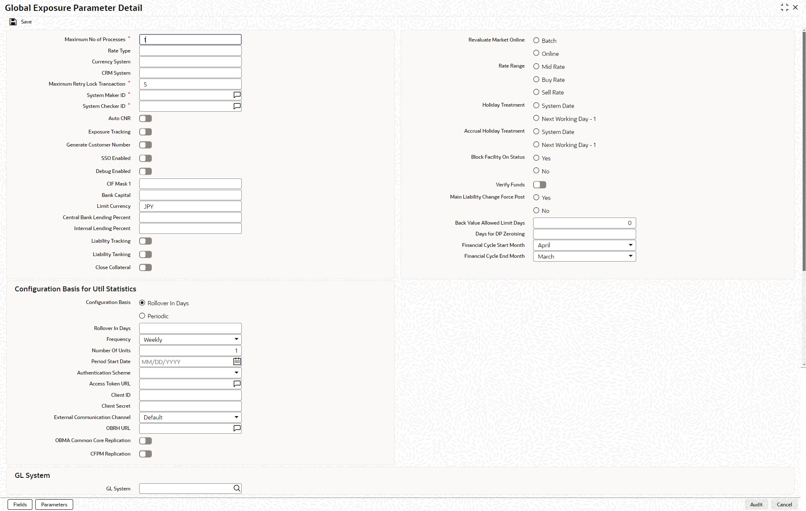Click the Save disk icon
This screenshot has width=806, height=511.
point(13,22)
